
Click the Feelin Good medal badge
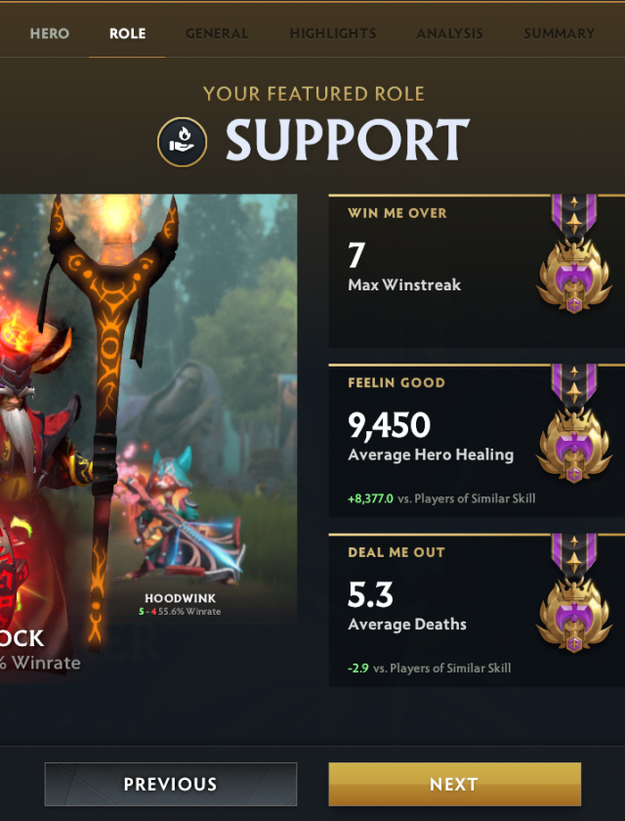(x=574, y=424)
